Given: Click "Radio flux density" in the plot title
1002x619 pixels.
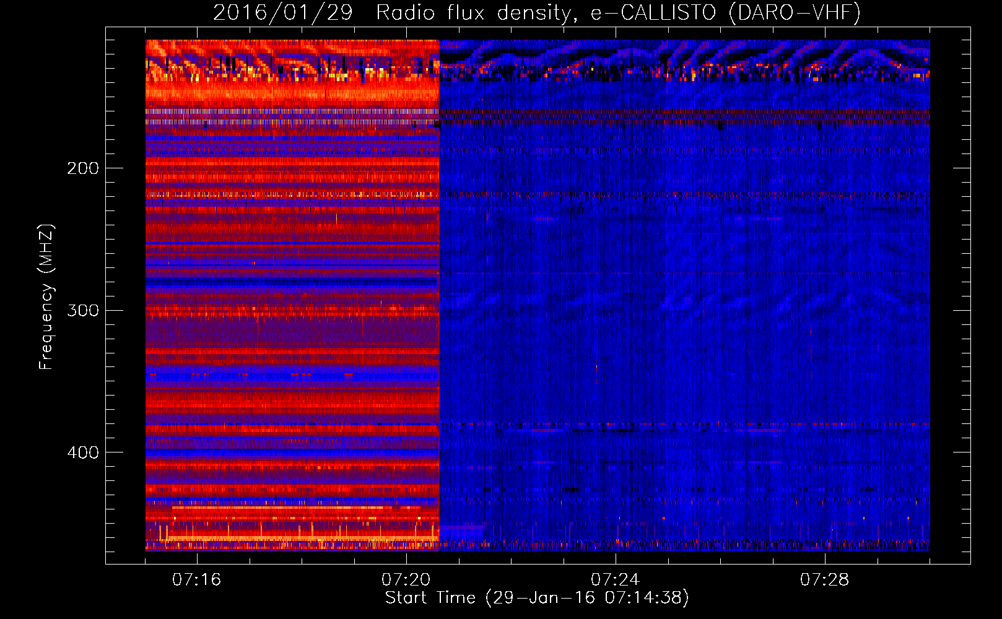Looking at the screenshot, I should pos(473,12).
